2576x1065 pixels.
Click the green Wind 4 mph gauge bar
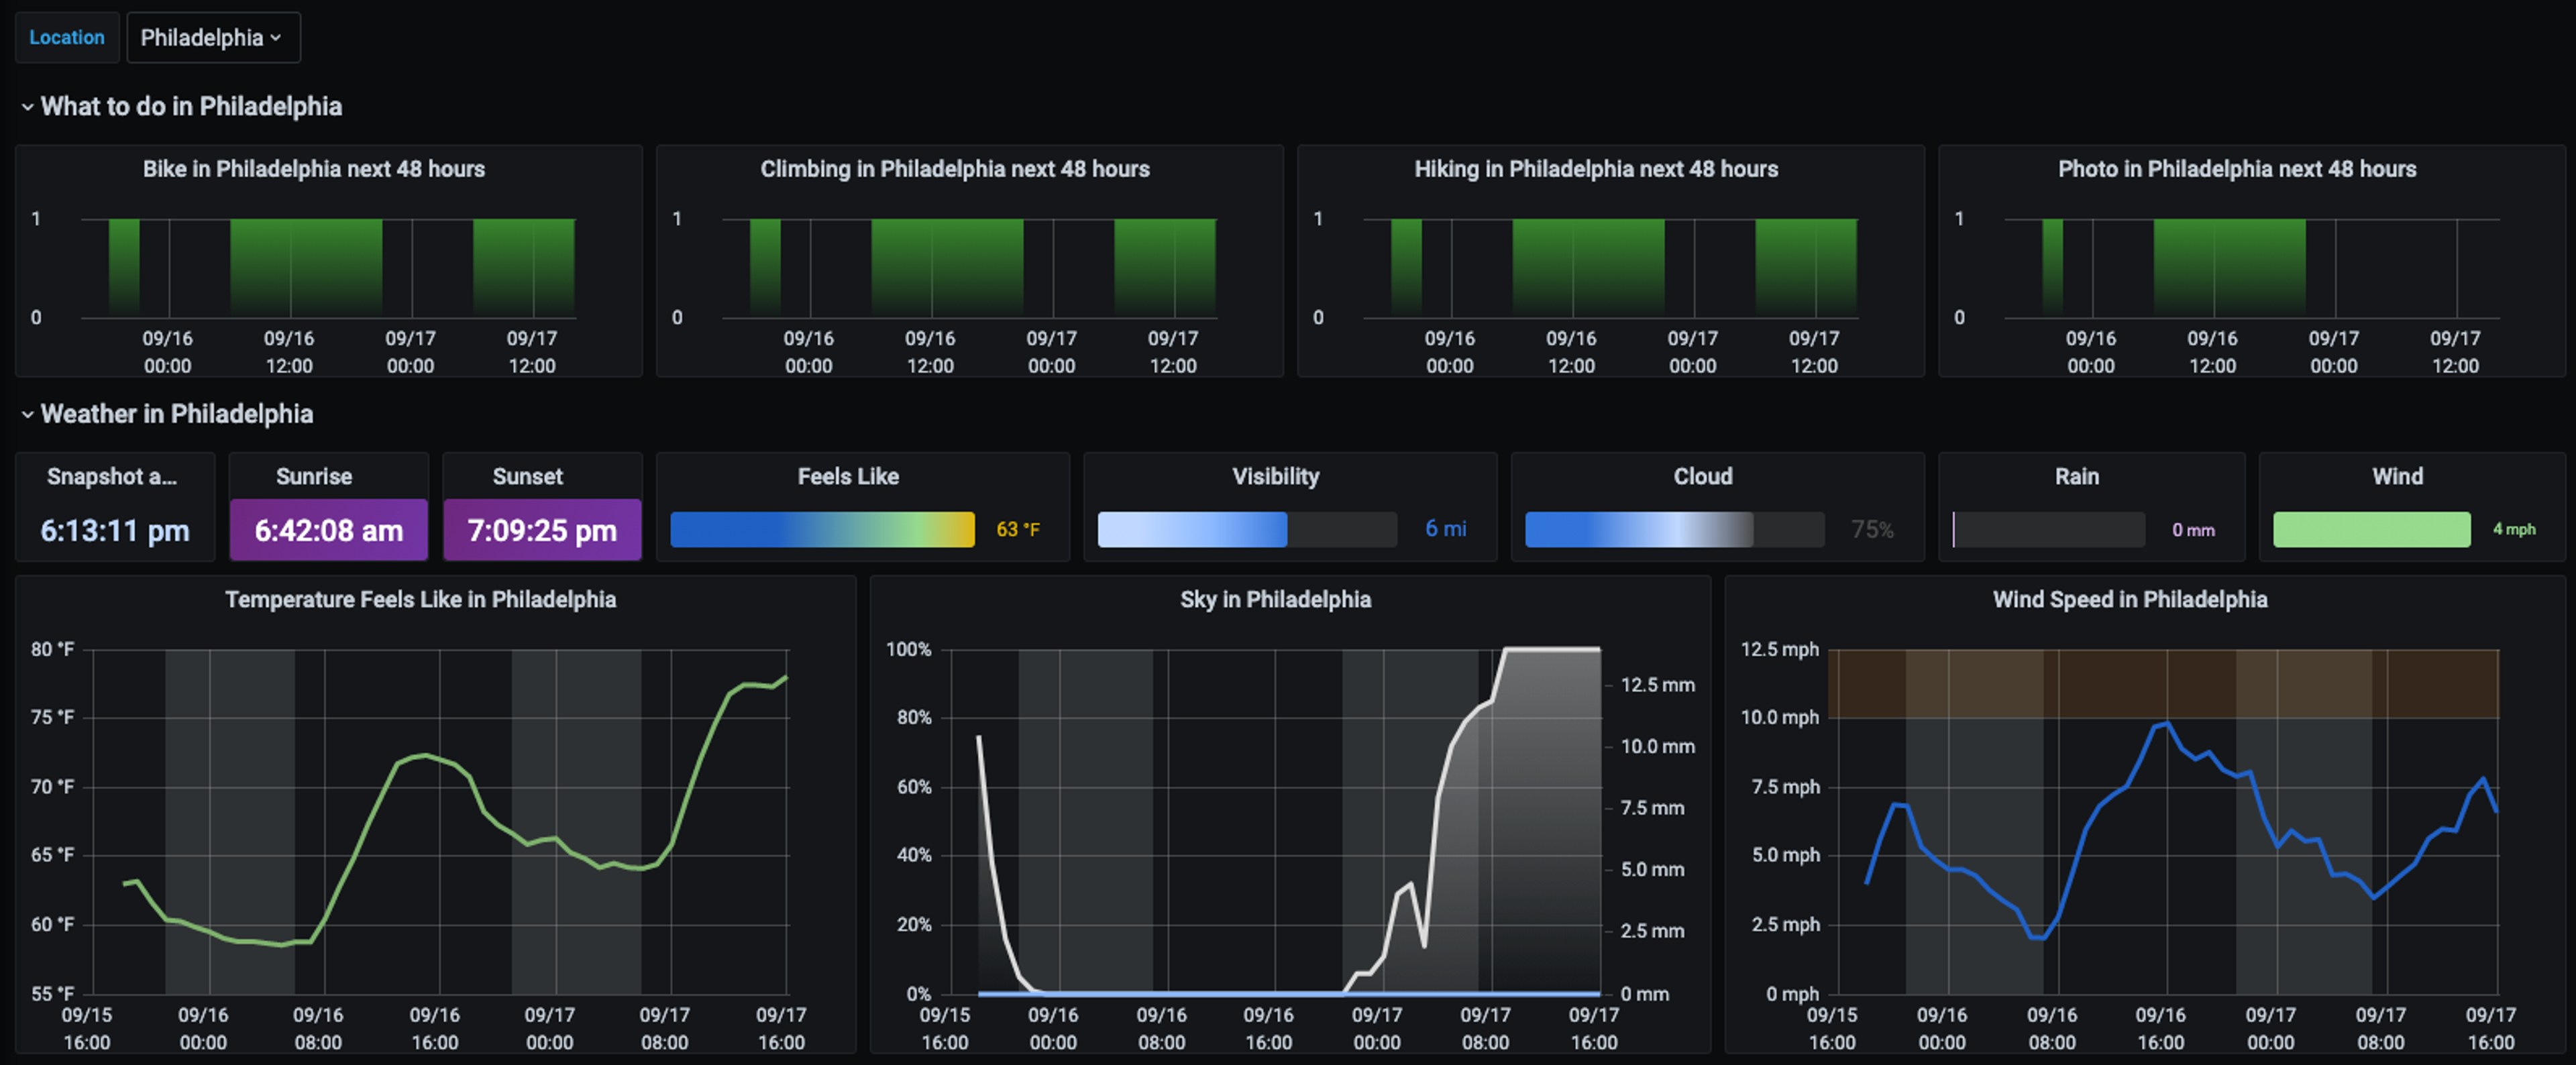[x=2371, y=530]
